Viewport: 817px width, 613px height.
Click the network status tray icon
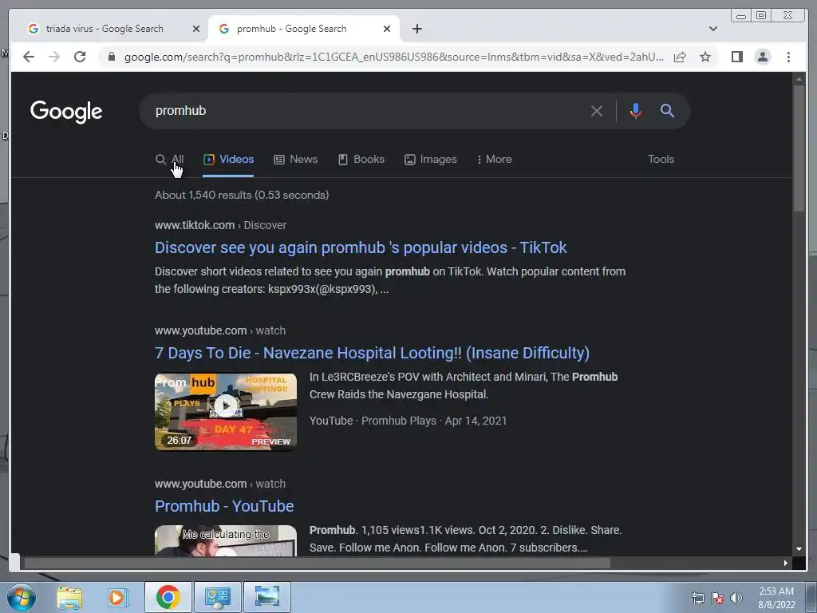(x=697, y=598)
